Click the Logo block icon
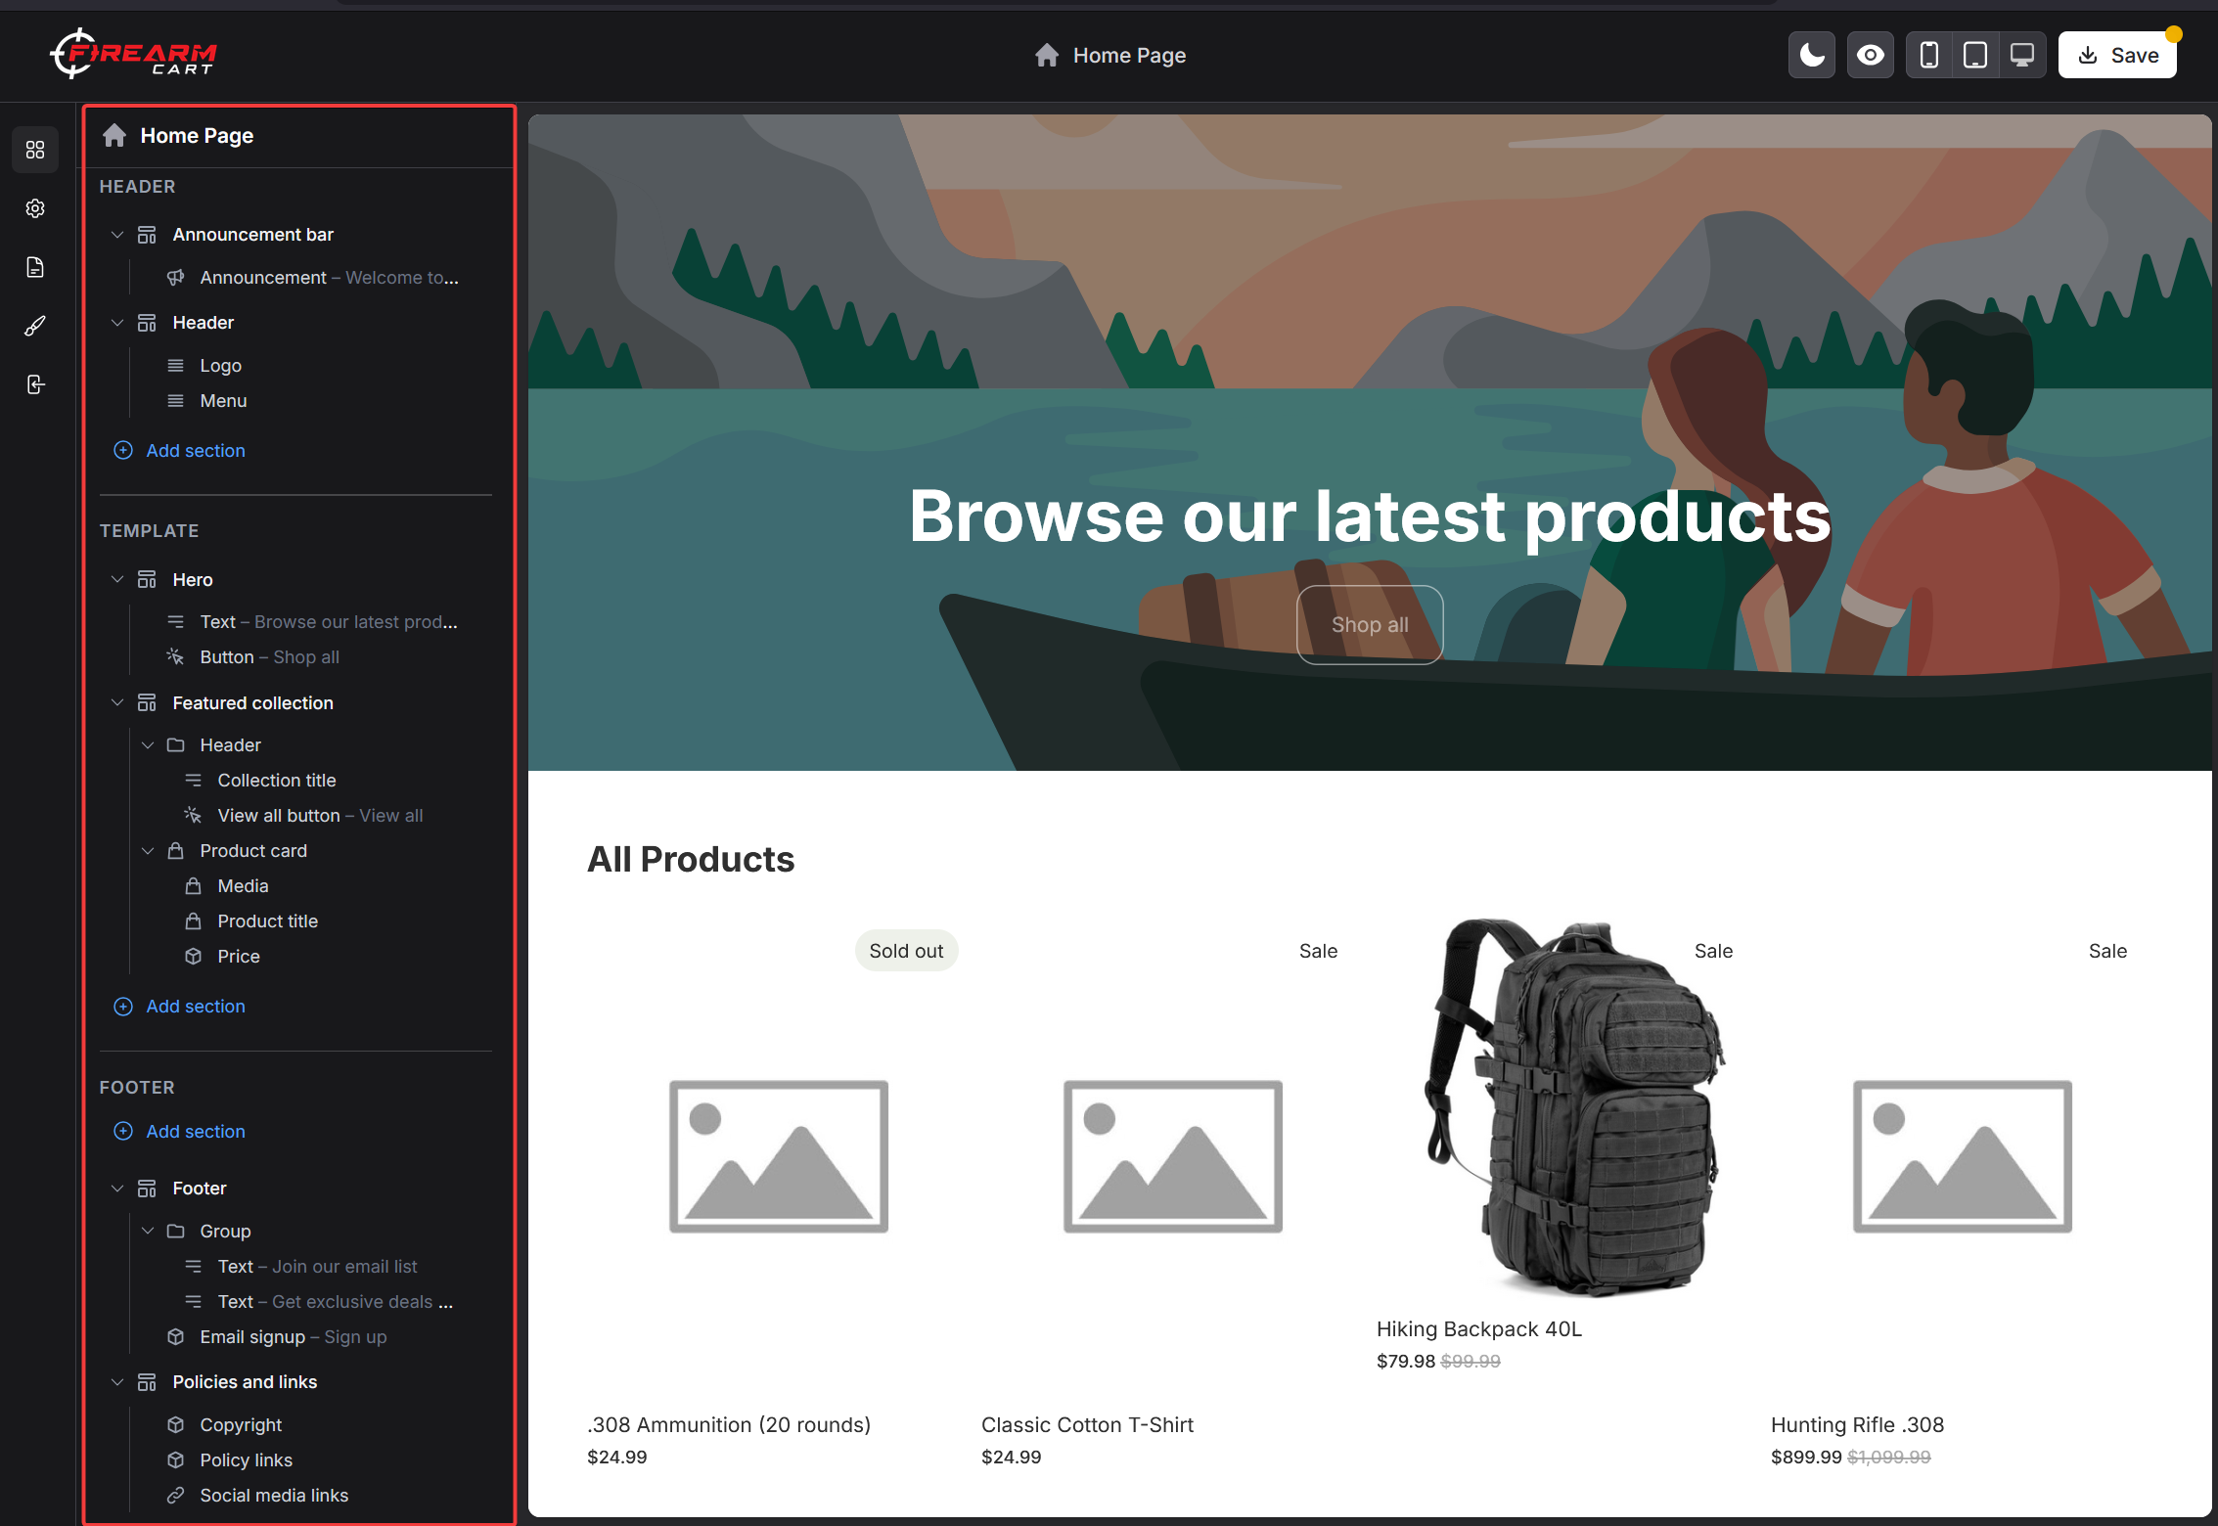The image size is (2218, 1526). (x=176, y=366)
